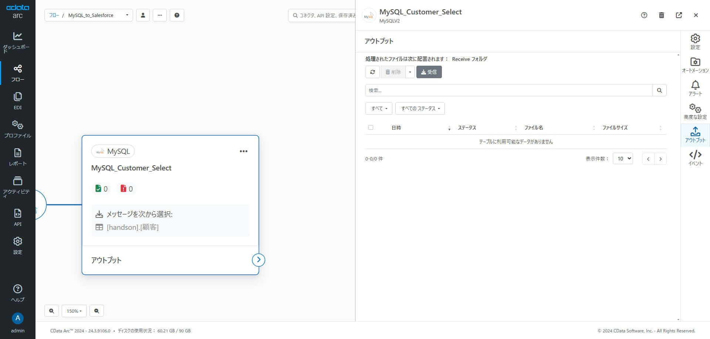
Task: Click the zoom in magnifier on canvas
Action: pyautogui.click(x=51, y=311)
